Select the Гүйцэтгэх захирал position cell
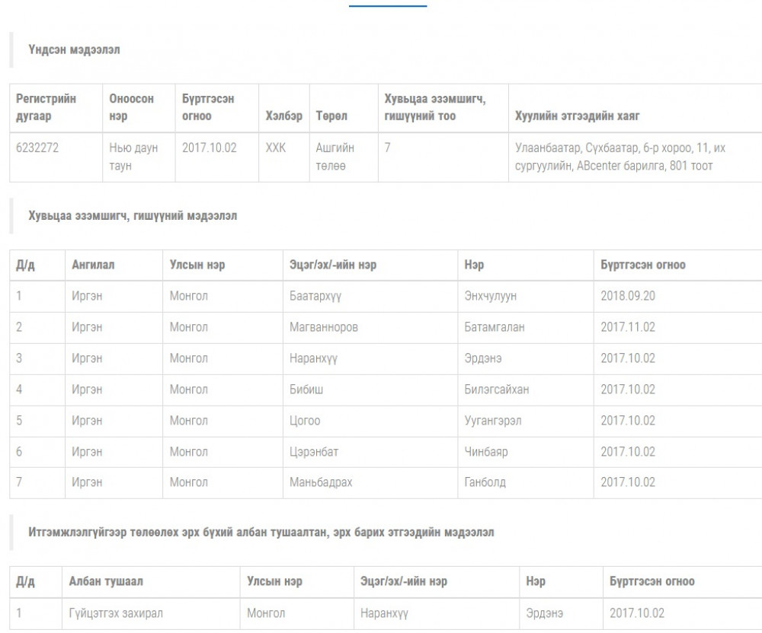Image resolution: width=762 pixels, height=633 pixels. coord(116,613)
